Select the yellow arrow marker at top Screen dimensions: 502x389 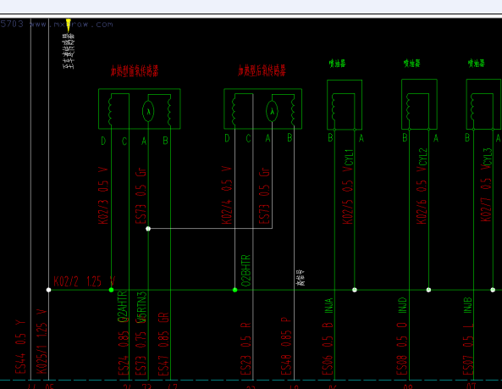[x=69, y=25]
